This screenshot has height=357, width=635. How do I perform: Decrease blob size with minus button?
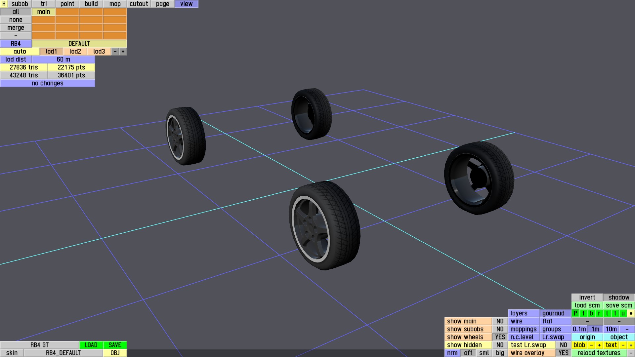pyautogui.click(x=591, y=345)
